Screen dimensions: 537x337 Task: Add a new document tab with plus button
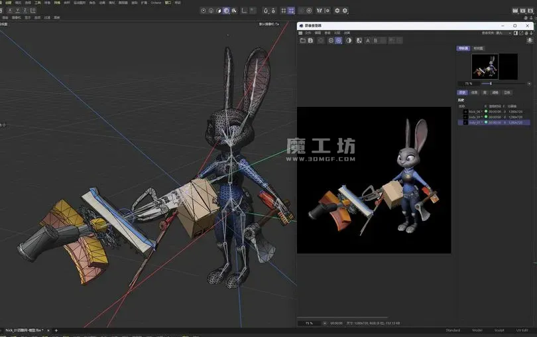click(56, 330)
